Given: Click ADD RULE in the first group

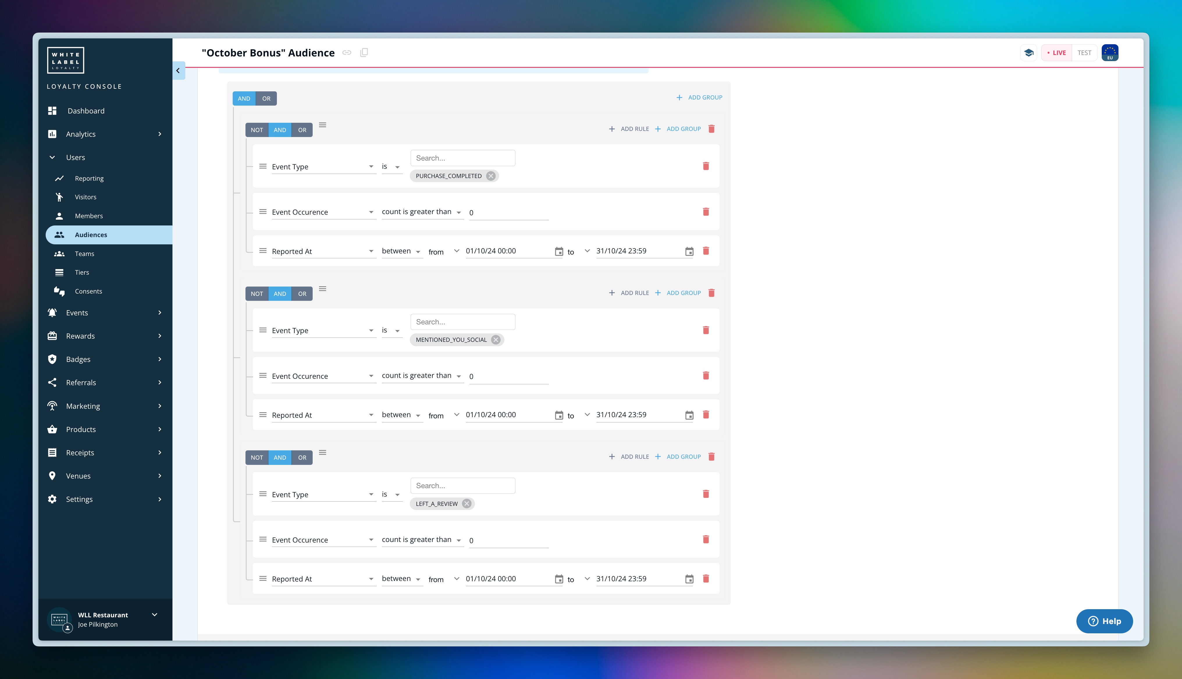Looking at the screenshot, I should click(x=629, y=129).
